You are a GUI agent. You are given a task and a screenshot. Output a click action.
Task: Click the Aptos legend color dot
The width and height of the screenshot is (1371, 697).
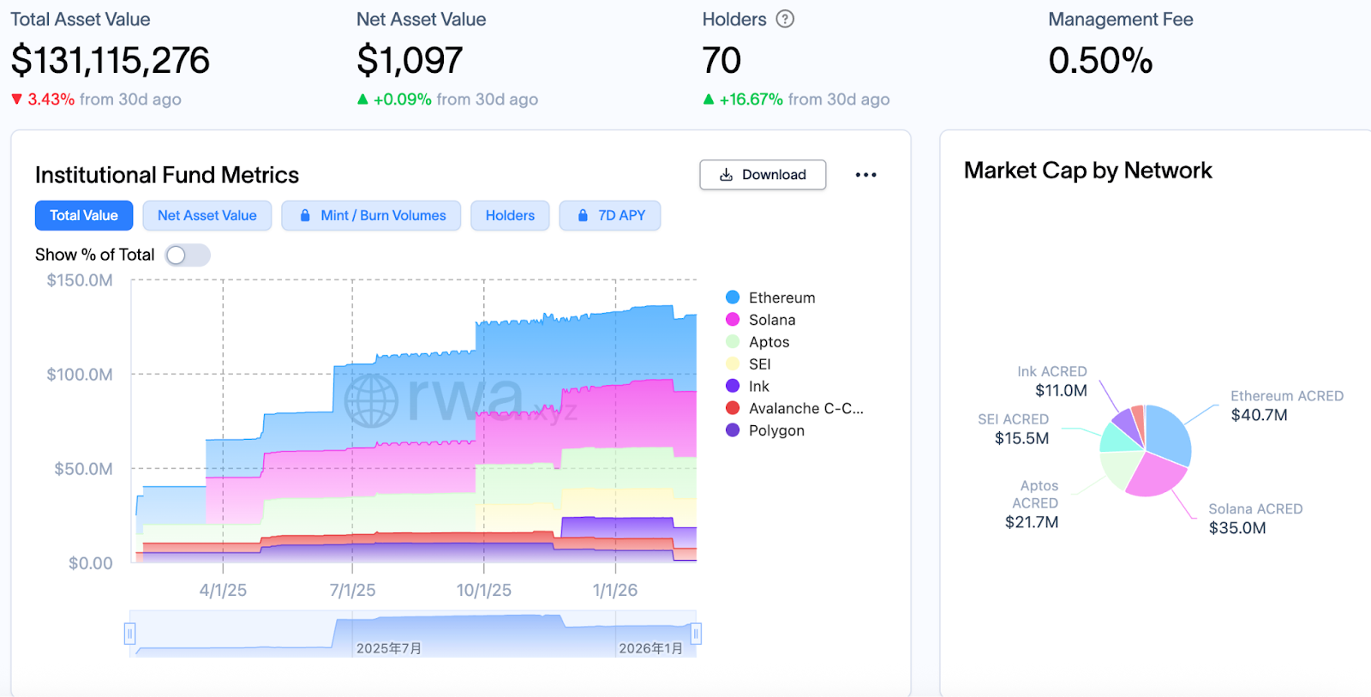click(x=733, y=342)
